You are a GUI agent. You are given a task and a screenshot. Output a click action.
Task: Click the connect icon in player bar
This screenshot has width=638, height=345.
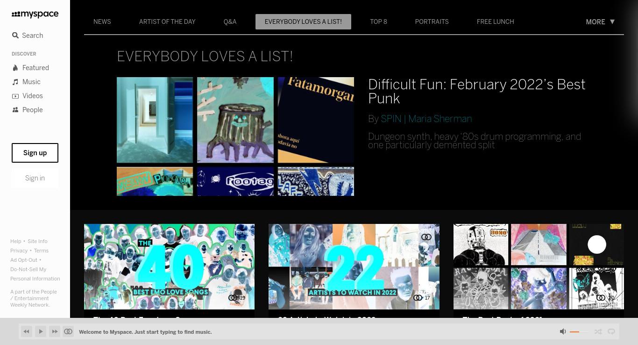[x=68, y=331]
